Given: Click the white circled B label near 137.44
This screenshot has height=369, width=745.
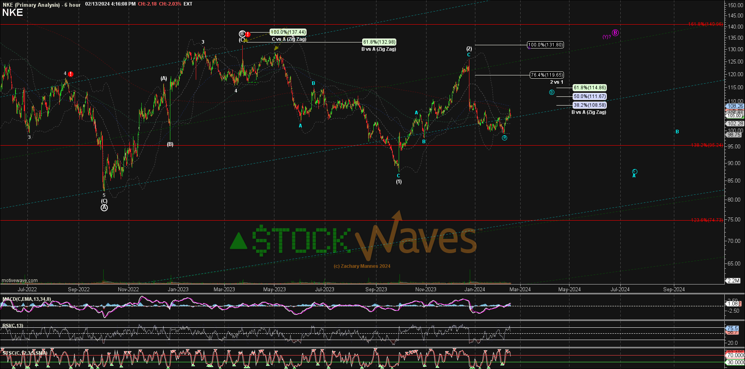Looking at the screenshot, I should [x=242, y=34].
